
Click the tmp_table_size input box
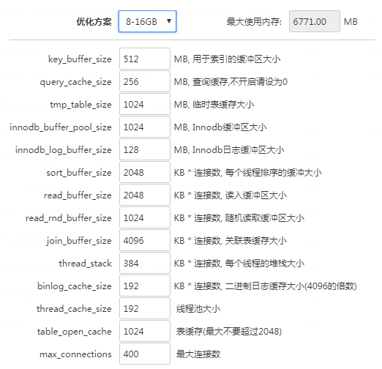(x=145, y=104)
